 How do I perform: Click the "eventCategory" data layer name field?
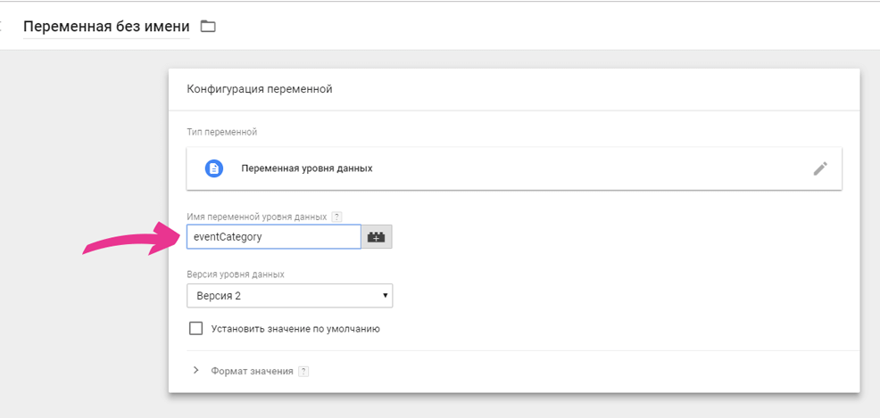coord(273,237)
